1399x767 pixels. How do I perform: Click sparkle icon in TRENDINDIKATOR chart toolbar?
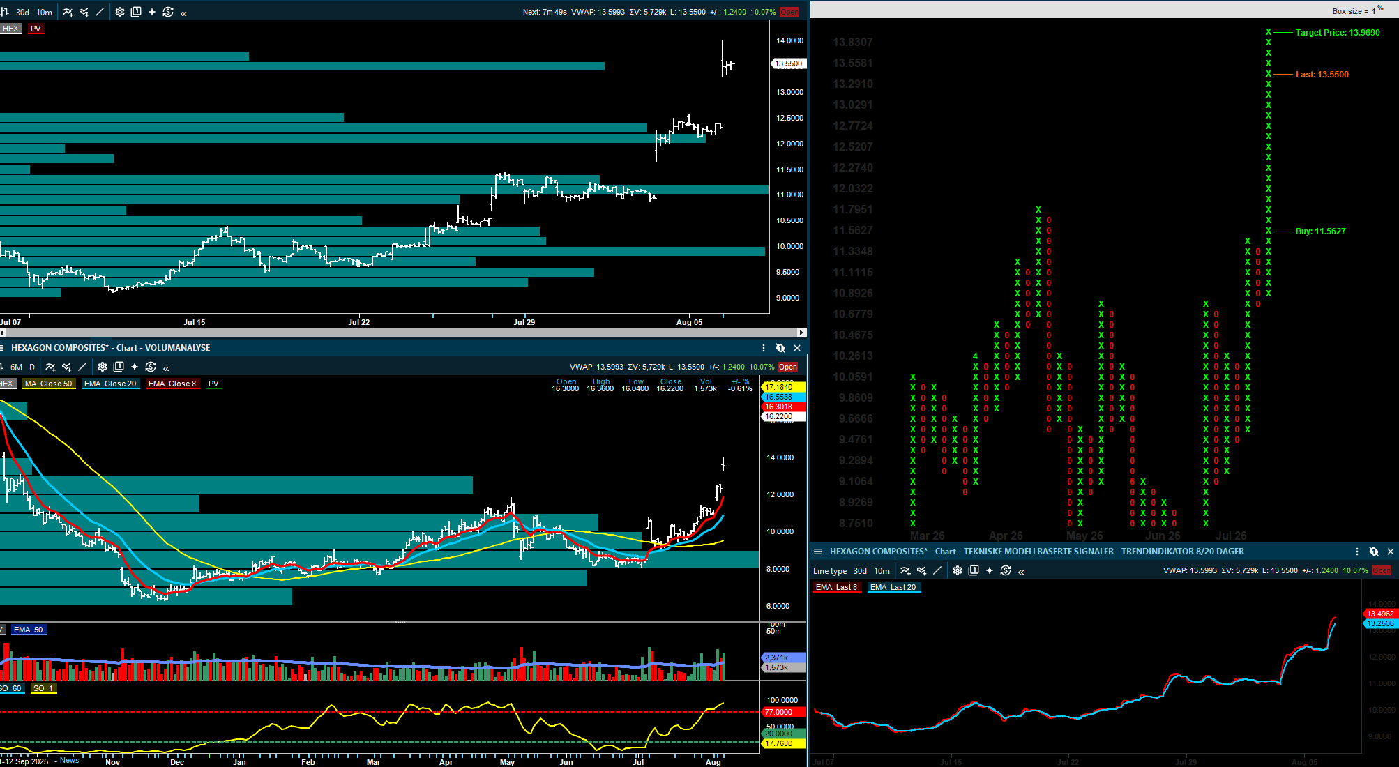tap(990, 570)
